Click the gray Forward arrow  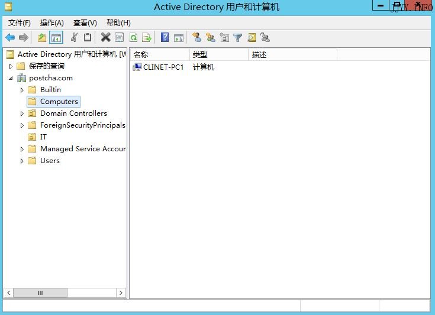pos(24,37)
